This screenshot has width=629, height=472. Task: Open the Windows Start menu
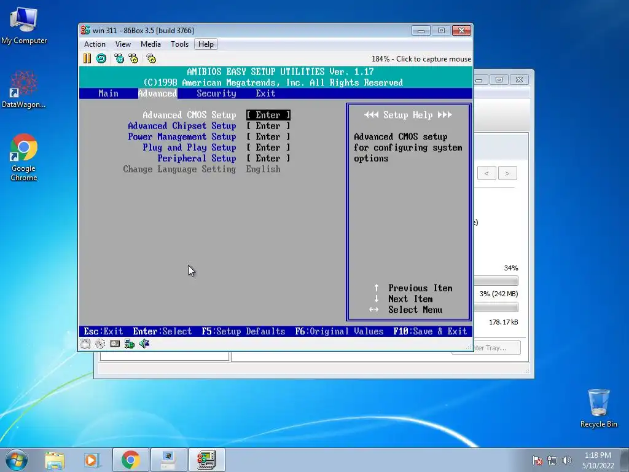point(17,460)
